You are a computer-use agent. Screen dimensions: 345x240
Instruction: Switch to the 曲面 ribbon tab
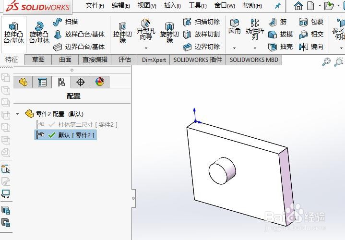pyautogui.click(x=65, y=60)
